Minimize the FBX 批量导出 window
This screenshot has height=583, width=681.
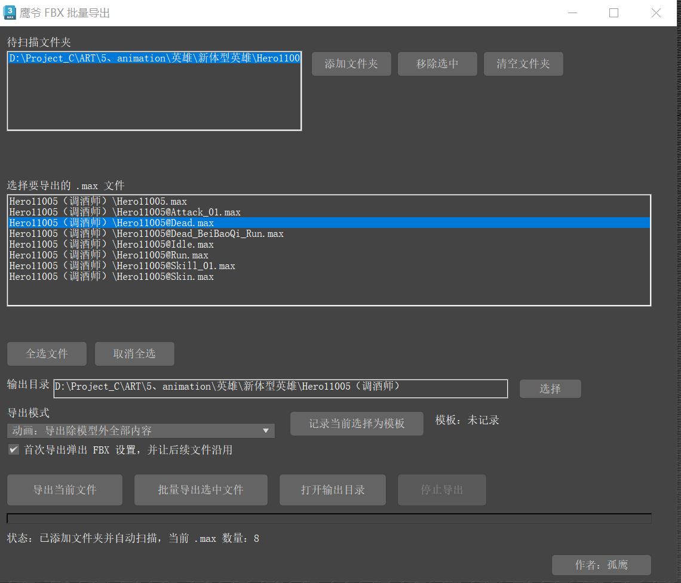tap(572, 13)
